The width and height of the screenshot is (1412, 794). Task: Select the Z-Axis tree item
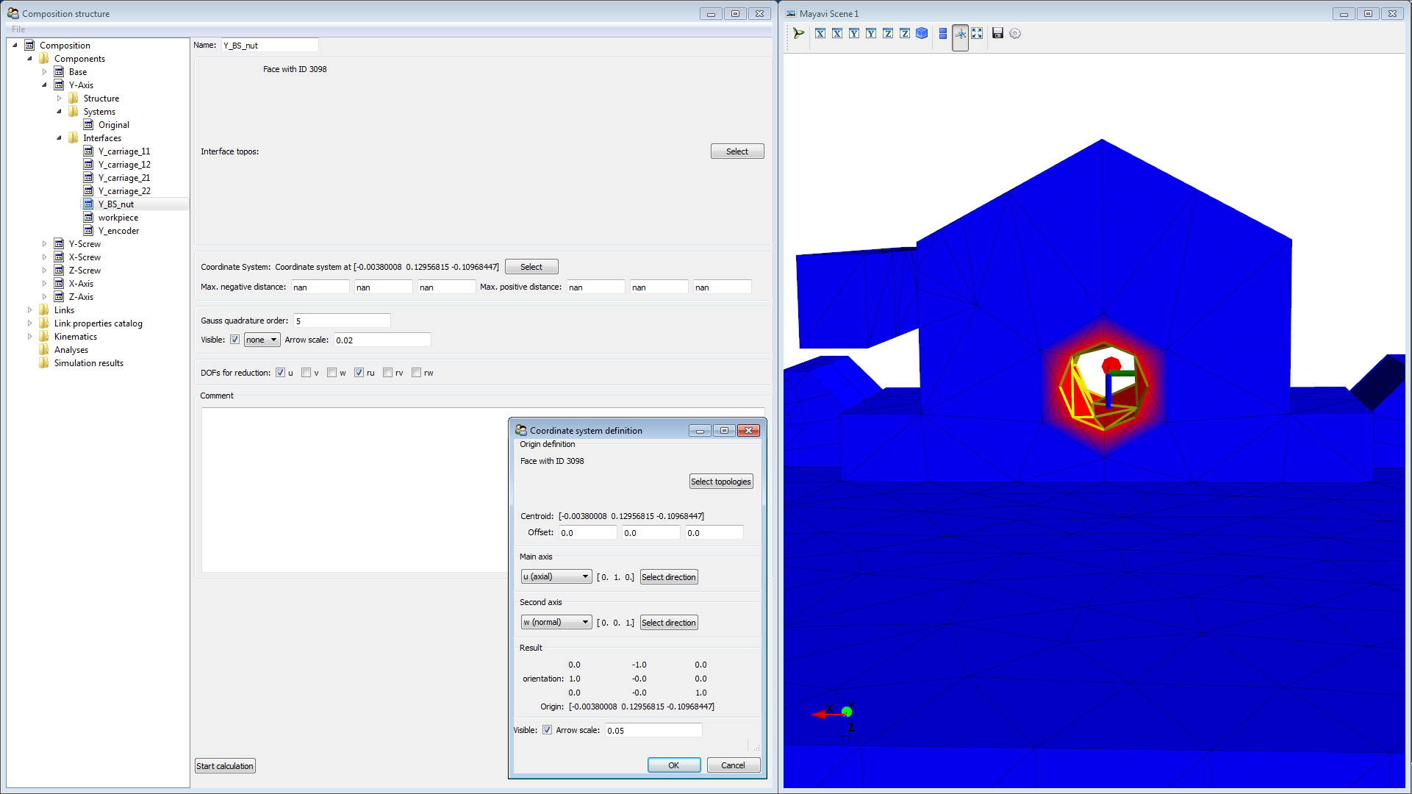coord(81,297)
